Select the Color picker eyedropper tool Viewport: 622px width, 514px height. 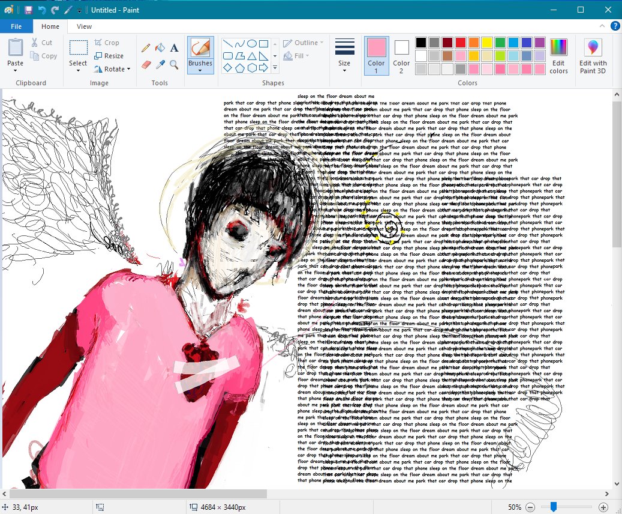(160, 64)
